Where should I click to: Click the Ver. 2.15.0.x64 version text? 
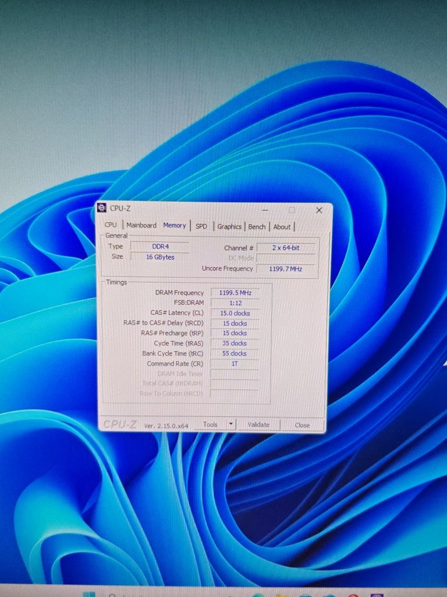[x=166, y=426]
